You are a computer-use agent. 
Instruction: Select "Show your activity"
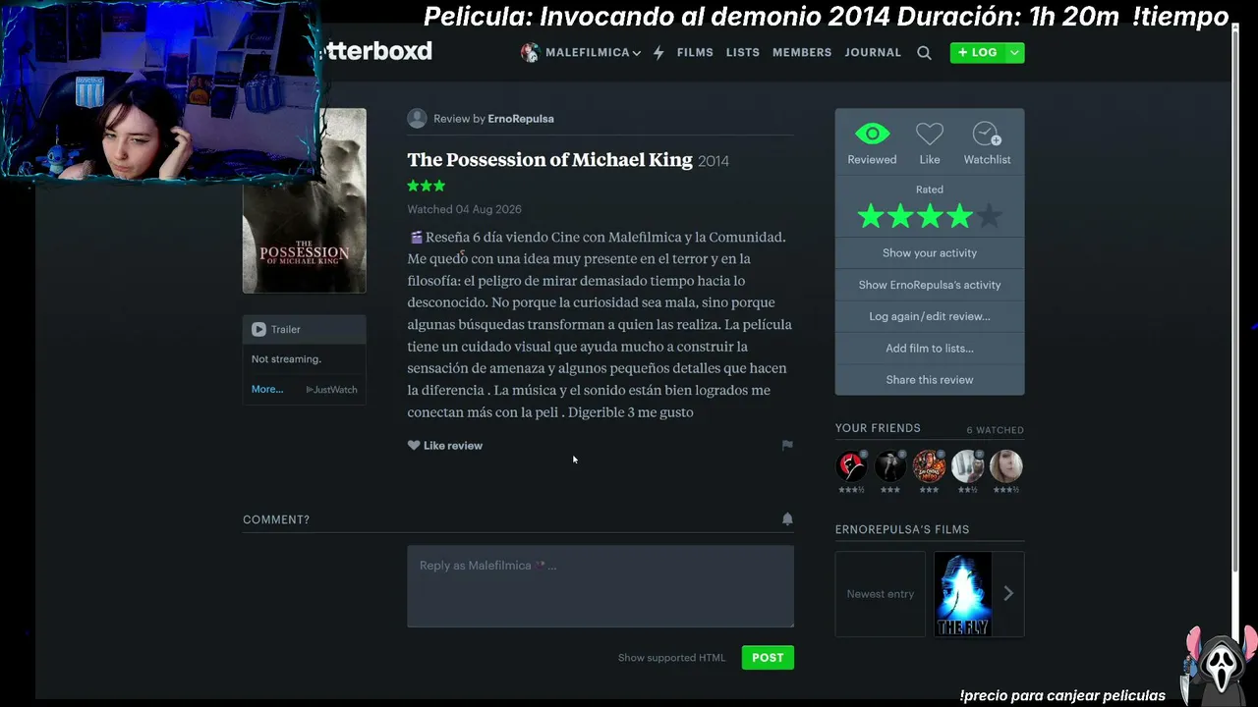930,253
